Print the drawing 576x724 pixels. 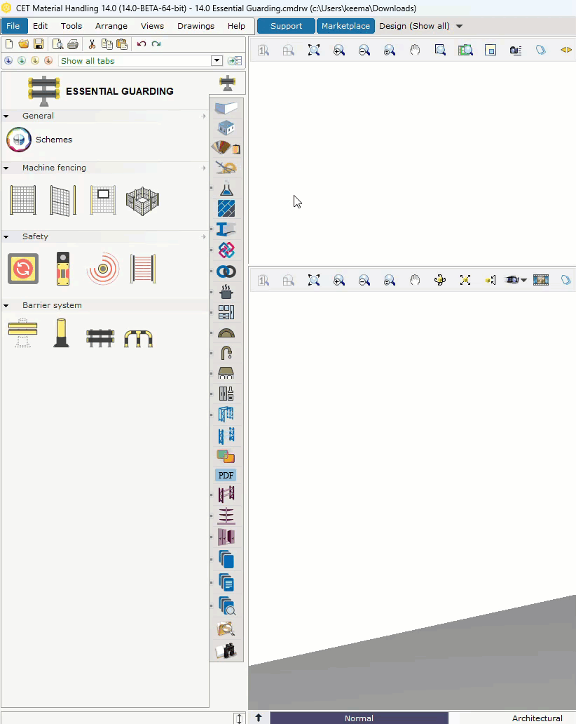pos(72,44)
